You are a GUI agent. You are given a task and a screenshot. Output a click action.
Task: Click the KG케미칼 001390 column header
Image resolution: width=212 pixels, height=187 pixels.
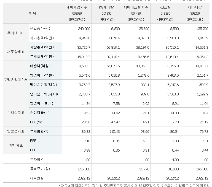pyautogui.click(x=106, y=13)
